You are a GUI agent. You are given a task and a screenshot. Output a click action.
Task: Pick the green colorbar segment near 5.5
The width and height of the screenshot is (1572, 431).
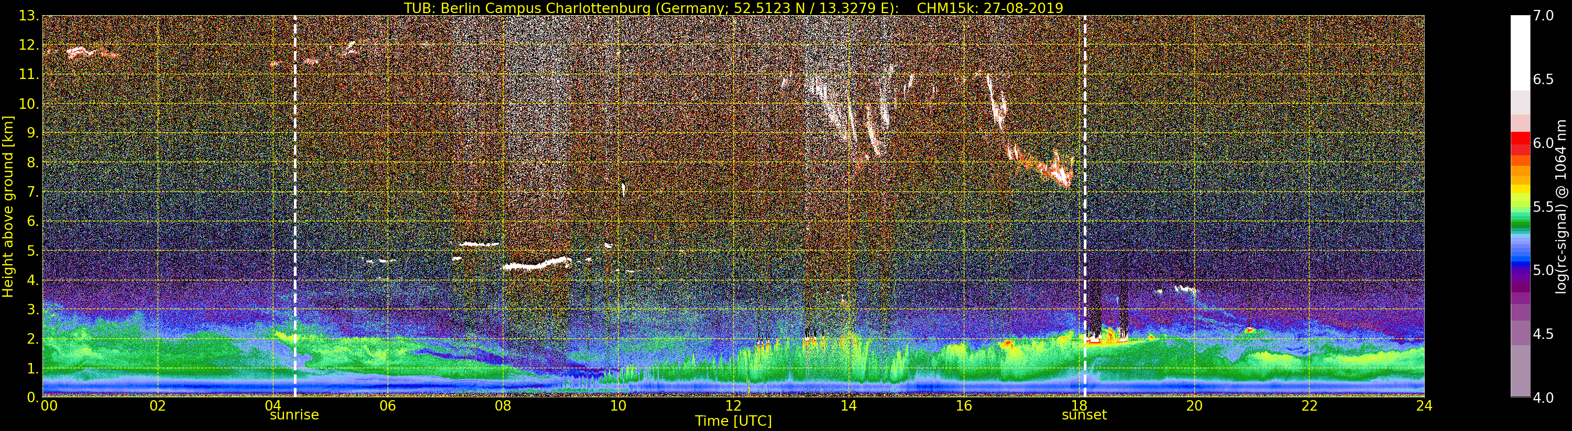click(x=1520, y=209)
